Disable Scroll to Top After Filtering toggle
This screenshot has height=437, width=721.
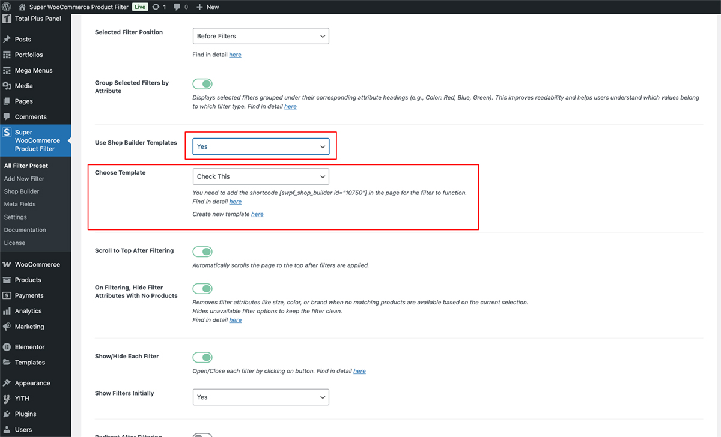click(202, 252)
